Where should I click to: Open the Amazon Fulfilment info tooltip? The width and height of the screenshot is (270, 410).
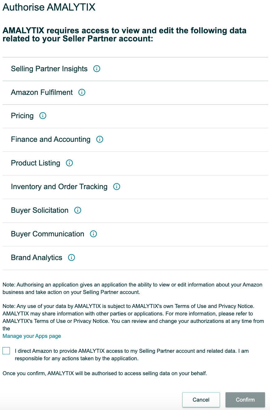coord(82,92)
